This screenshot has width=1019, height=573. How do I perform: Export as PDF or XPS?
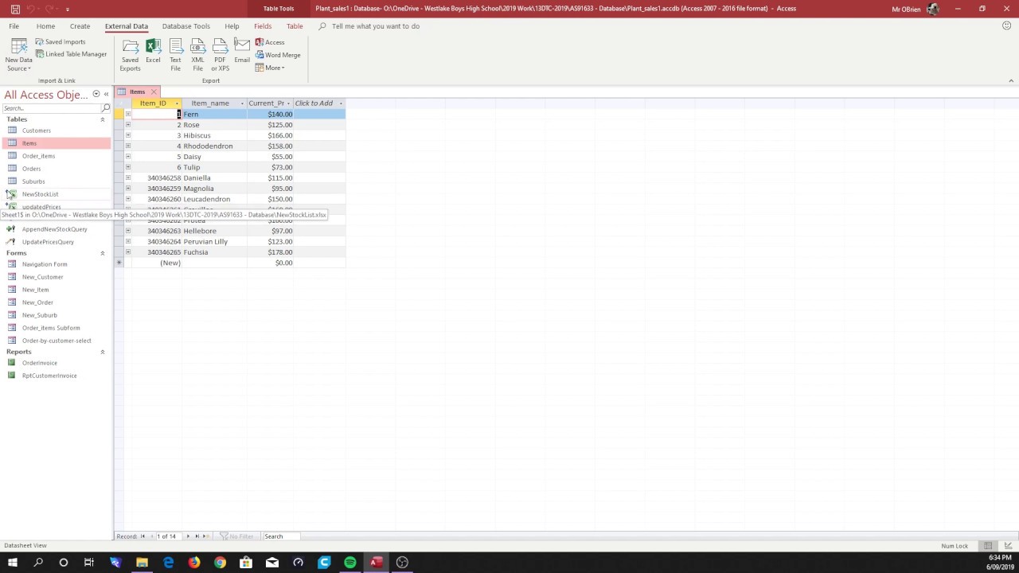(221, 54)
